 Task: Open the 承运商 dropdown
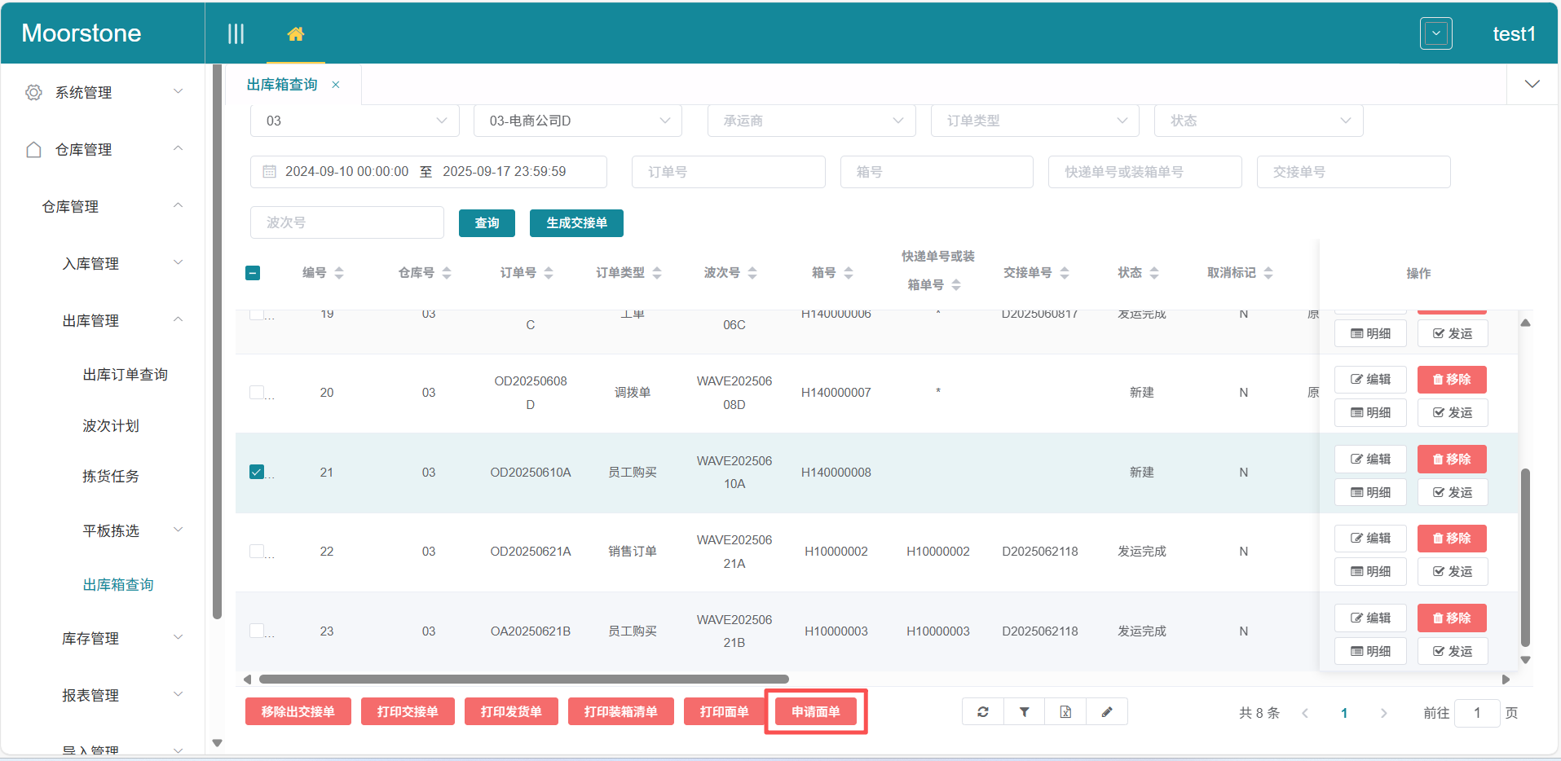click(811, 121)
